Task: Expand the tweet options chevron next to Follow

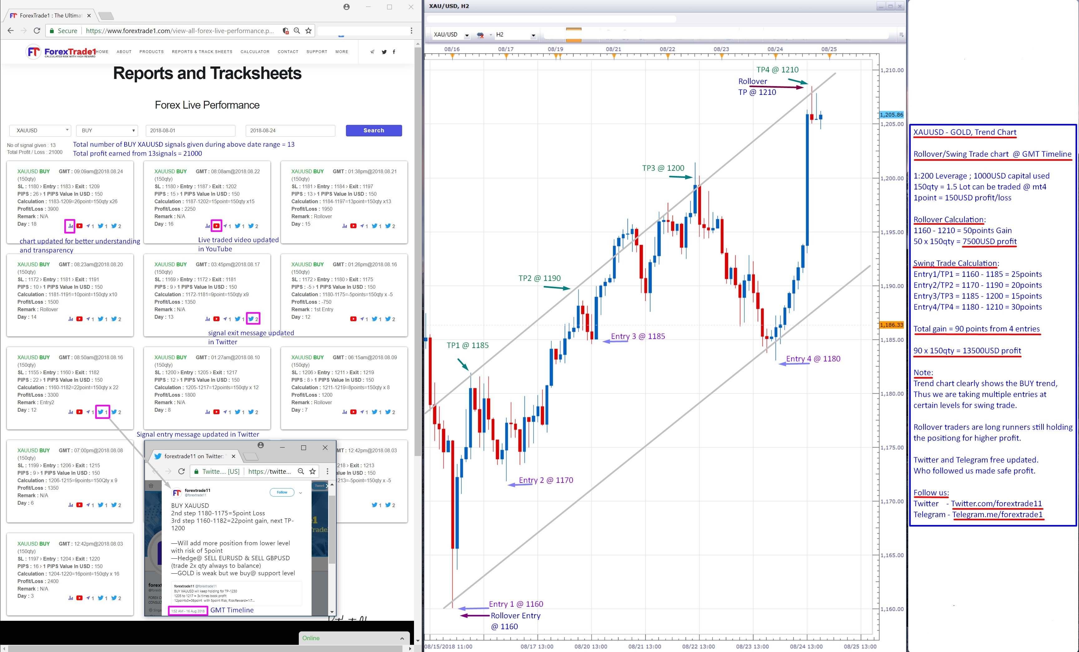Action: tap(300, 493)
